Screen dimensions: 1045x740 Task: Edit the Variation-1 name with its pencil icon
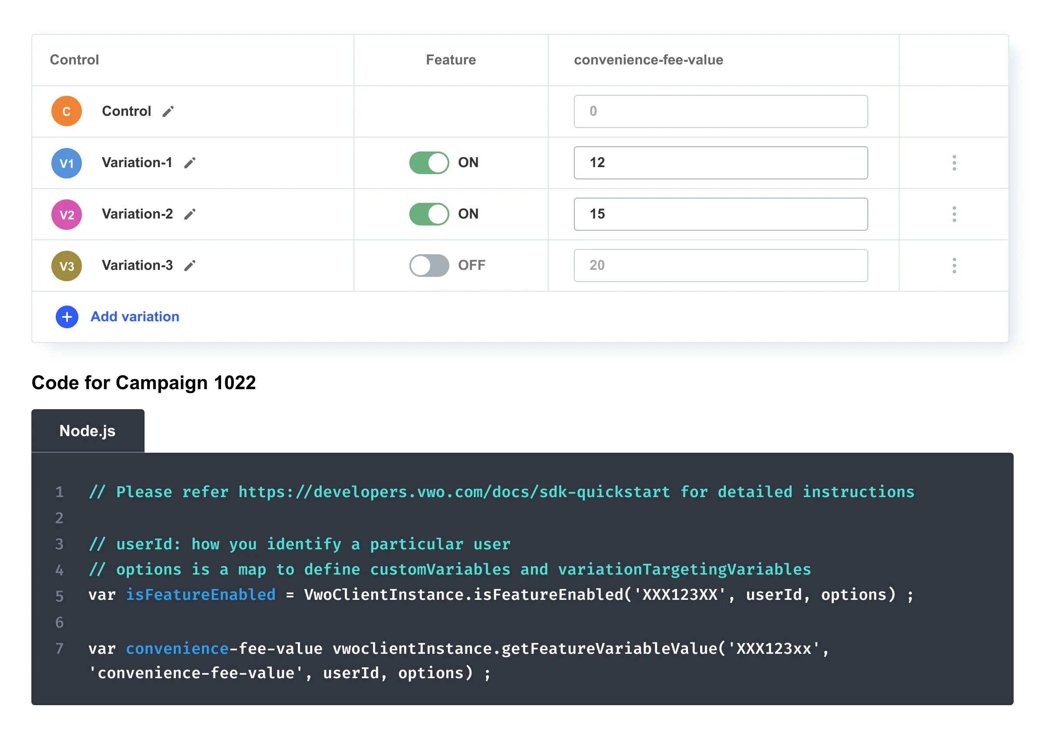click(189, 163)
